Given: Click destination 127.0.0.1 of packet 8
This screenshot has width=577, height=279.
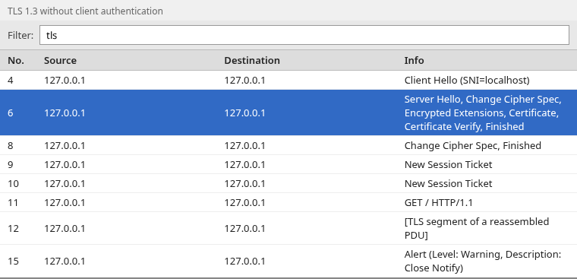Looking at the screenshot, I should 244,145.
